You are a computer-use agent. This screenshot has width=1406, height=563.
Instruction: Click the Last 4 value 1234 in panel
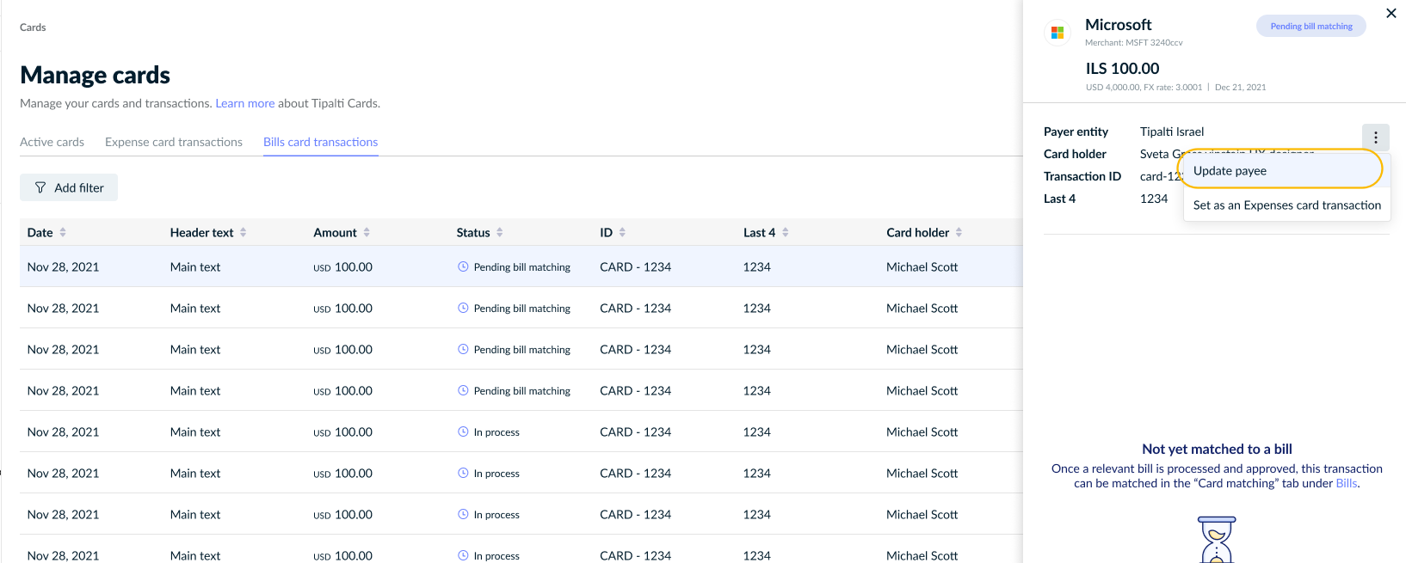(x=1154, y=199)
